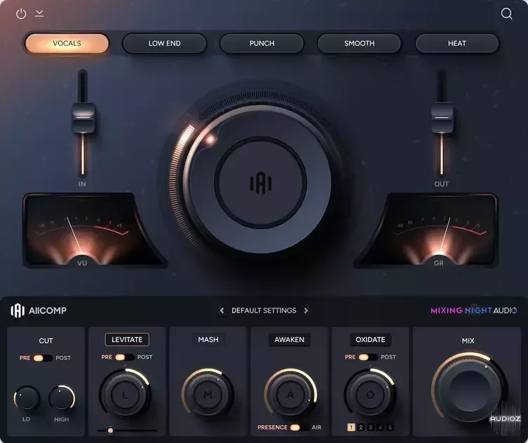The height and width of the screenshot is (443, 528).
Task: Choose the HEAT mode tab
Action: (x=457, y=43)
